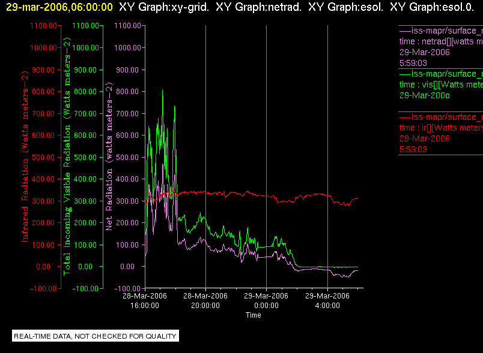Click the Total Incoming Visible Radiation axis label
483x353 pixels.
point(67,156)
